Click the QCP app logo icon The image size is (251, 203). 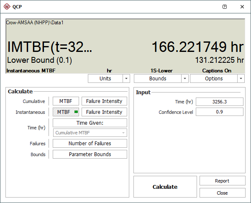(7, 7)
